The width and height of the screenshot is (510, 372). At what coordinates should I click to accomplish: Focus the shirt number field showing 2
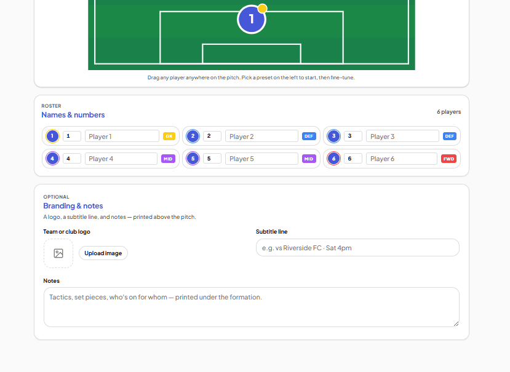(212, 136)
